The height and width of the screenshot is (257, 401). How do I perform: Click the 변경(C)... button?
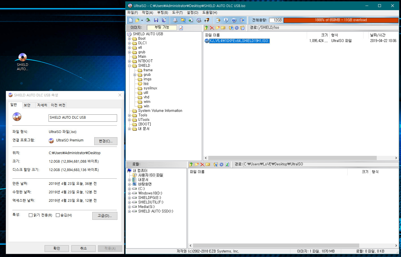pos(106,141)
